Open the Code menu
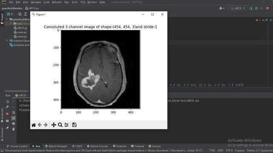The image size is (273, 153). tap(46, 2)
